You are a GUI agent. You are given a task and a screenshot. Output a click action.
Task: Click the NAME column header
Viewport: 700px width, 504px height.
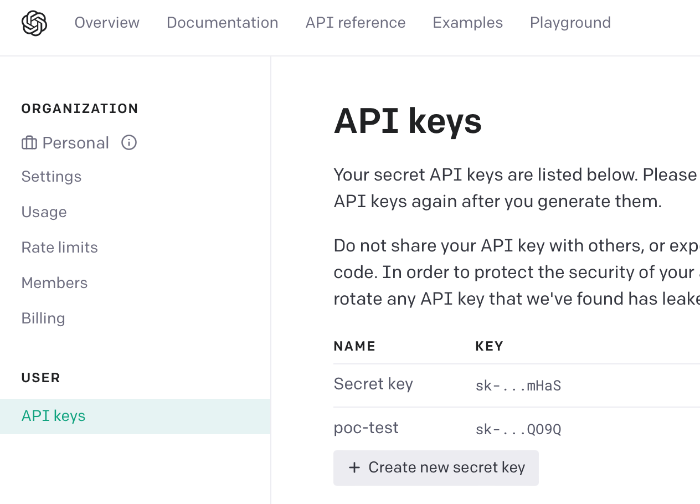[355, 346]
